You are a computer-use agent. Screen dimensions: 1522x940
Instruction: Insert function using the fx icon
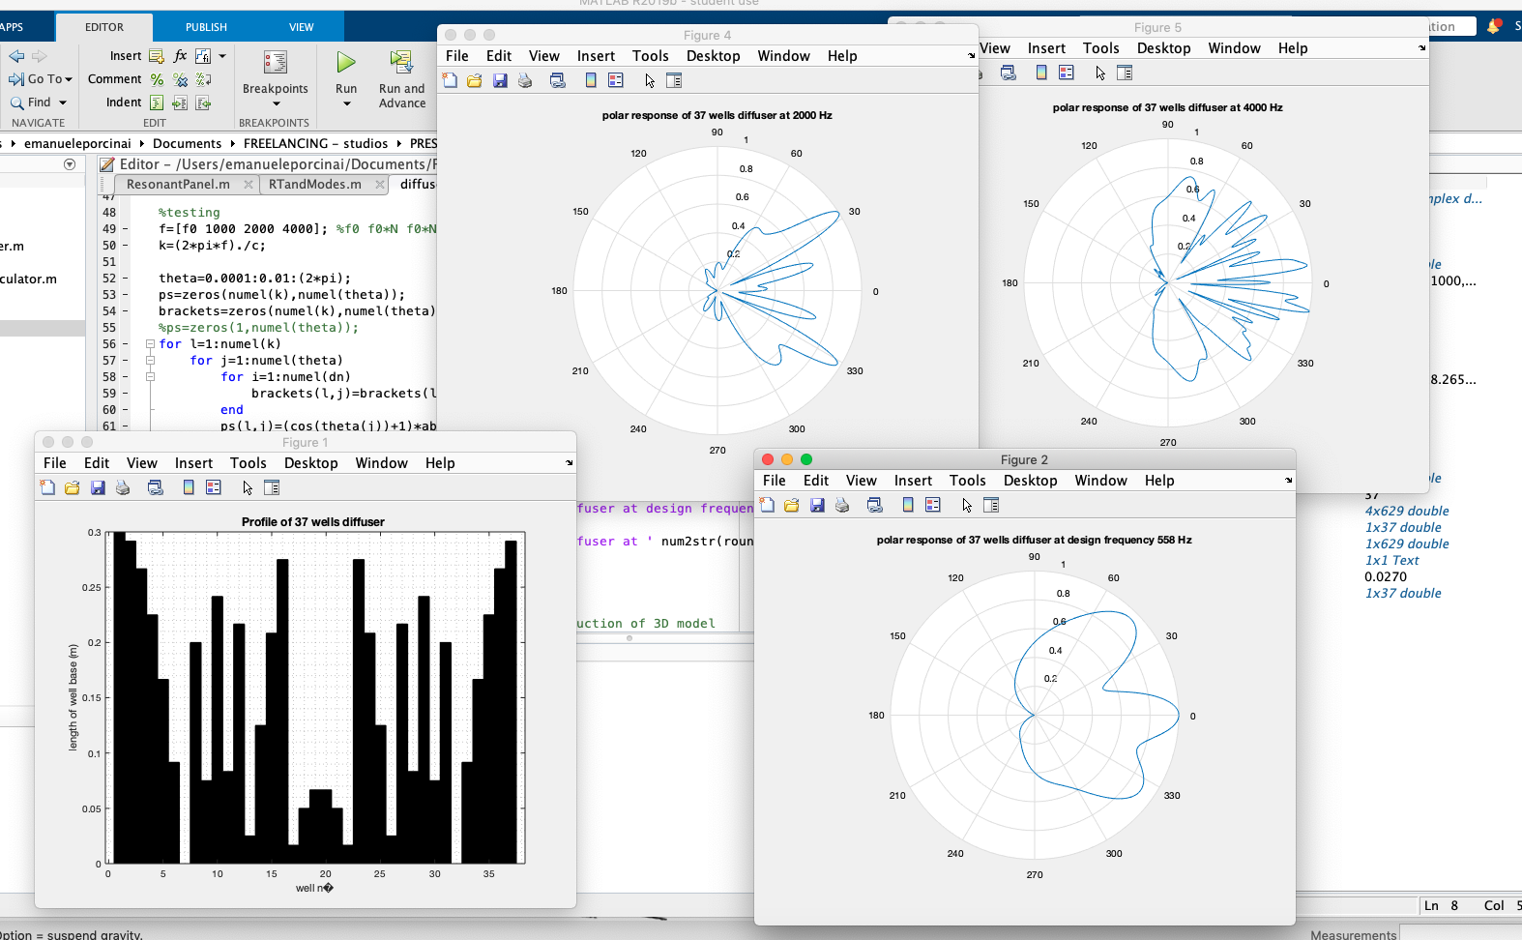(x=180, y=56)
